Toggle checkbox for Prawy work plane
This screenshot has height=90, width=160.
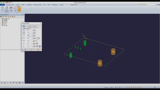pos(2,21)
